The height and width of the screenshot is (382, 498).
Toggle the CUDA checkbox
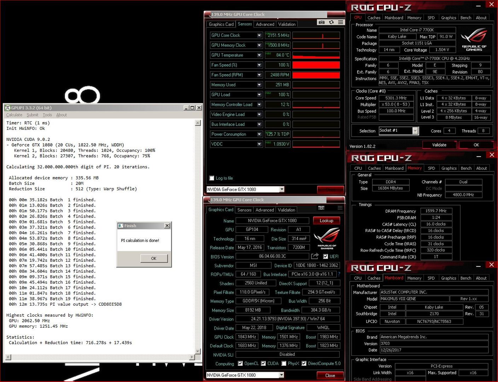click(263, 363)
